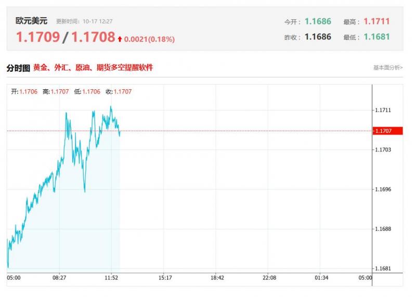
Task: Click the 1.1681 price axis label
Action: point(383,268)
